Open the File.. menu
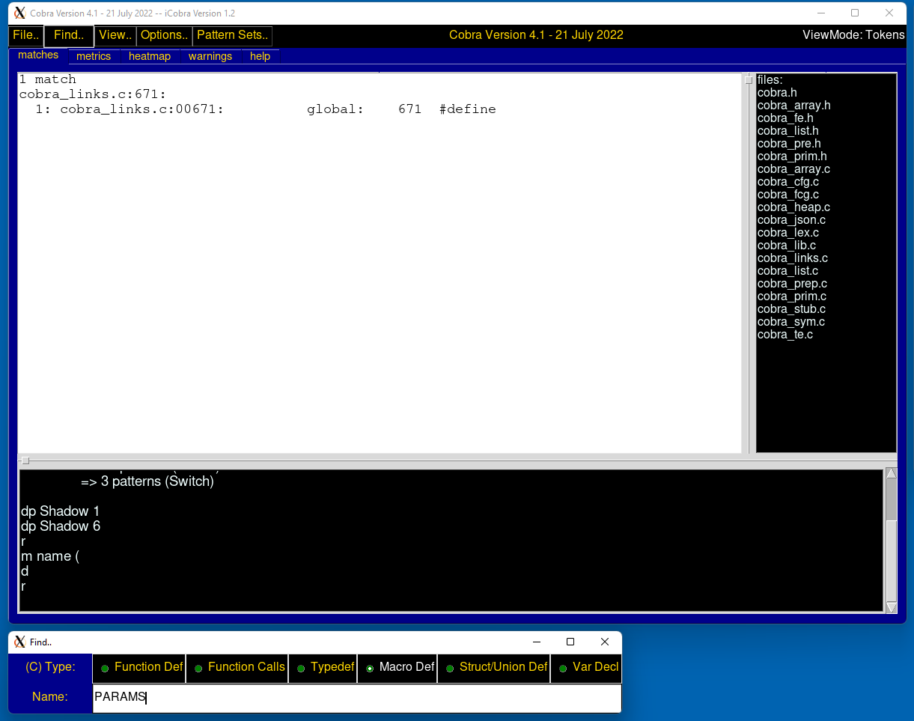Image resolution: width=914 pixels, height=721 pixels. point(26,35)
